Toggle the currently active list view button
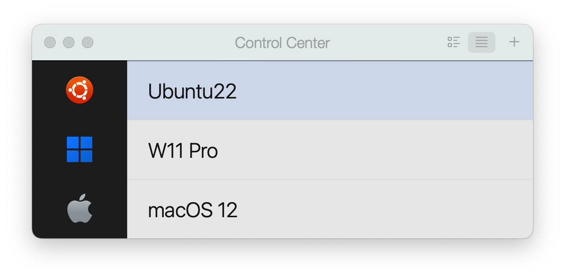Screen dimensions: 565x278 [x=481, y=42]
